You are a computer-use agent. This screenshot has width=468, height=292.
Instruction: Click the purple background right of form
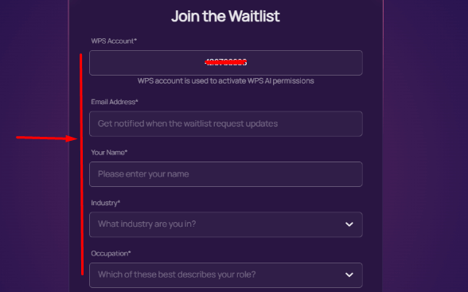point(425,146)
